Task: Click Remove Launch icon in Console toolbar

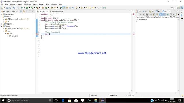Action: [x=144, y=15]
